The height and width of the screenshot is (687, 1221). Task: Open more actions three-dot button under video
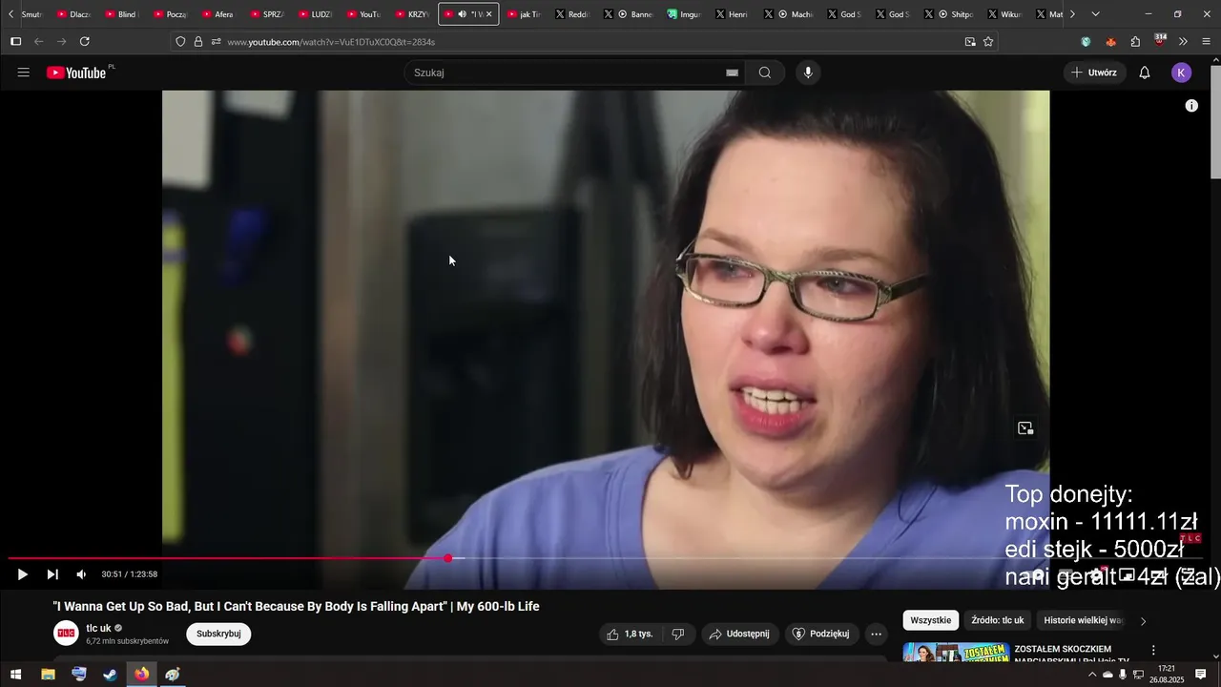(x=876, y=634)
